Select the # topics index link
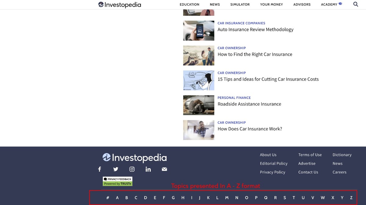The image size is (366, 205). point(108,198)
